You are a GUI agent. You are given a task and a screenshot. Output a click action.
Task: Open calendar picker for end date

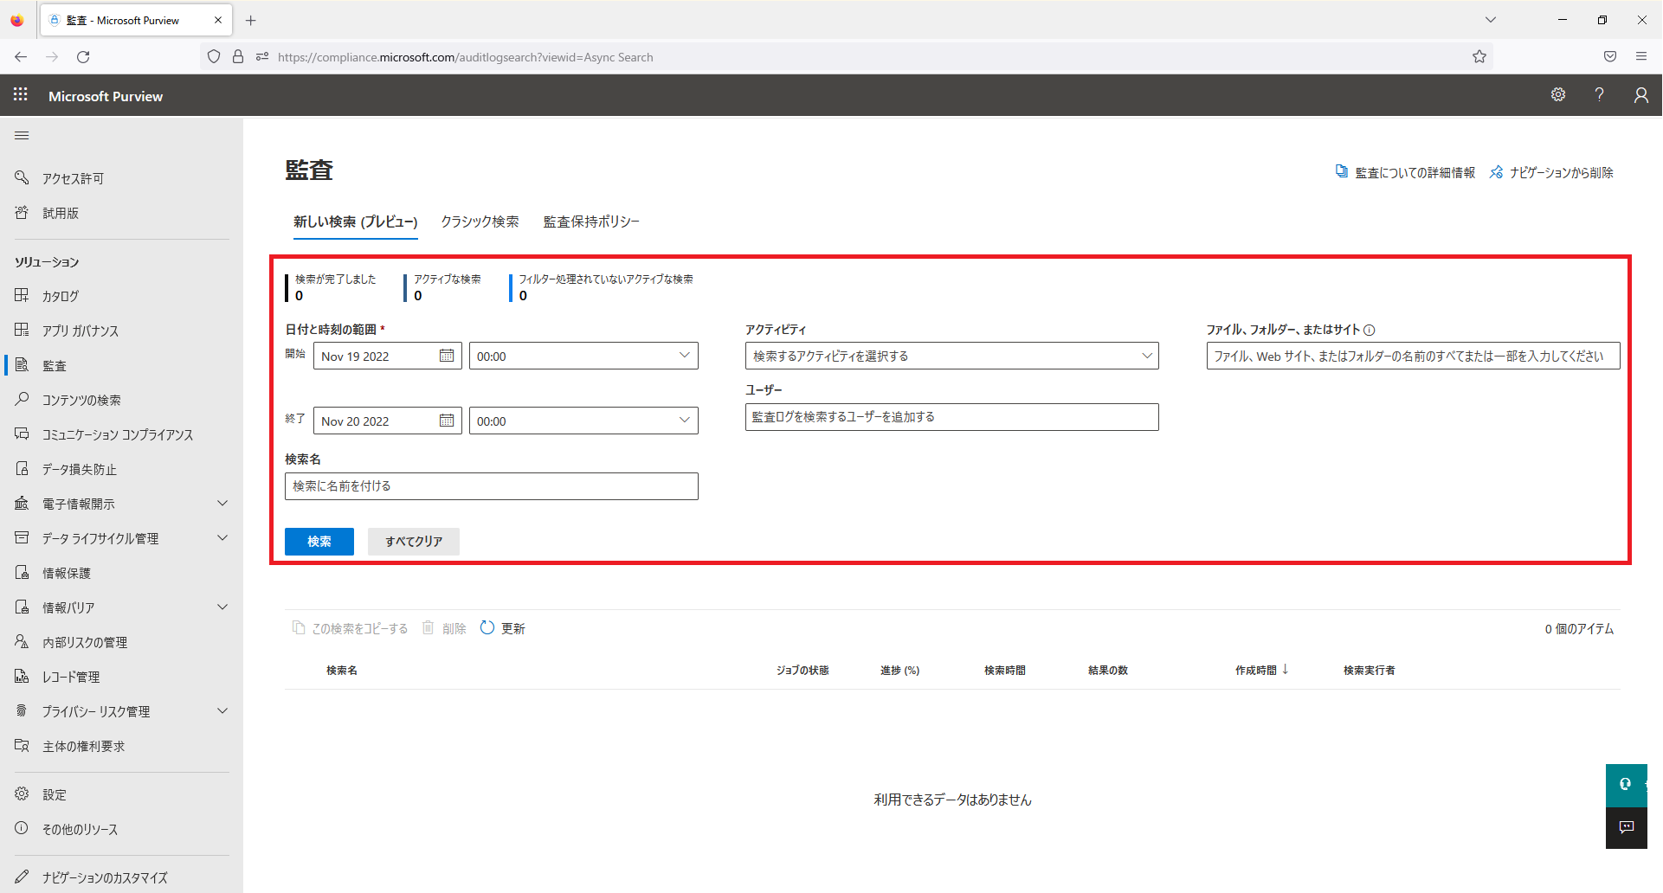point(447,421)
